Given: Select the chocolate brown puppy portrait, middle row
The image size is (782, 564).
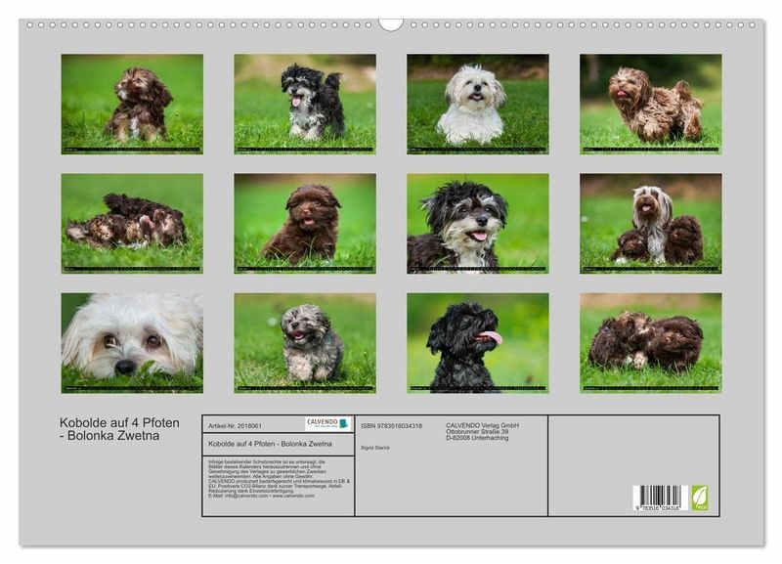Looking at the screenshot, I should coord(305,224).
